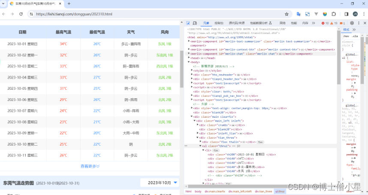The image size is (368, 195).
Task: Click the warning count badge showing 19
Action: [334, 23]
